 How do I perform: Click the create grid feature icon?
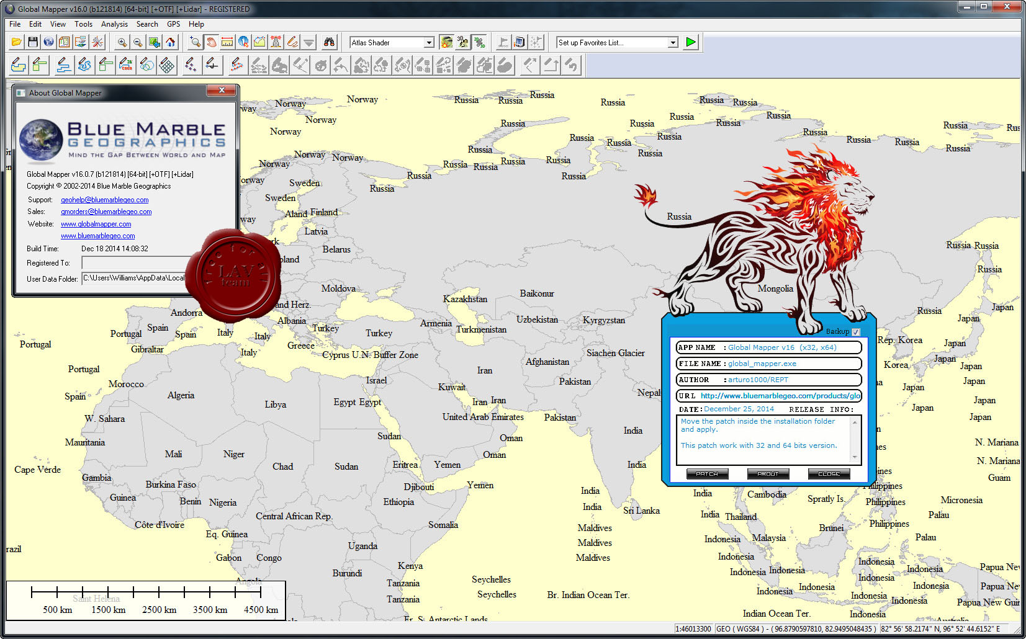[167, 65]
